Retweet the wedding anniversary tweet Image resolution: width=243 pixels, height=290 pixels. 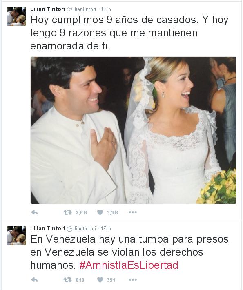(x=67, y=212)
